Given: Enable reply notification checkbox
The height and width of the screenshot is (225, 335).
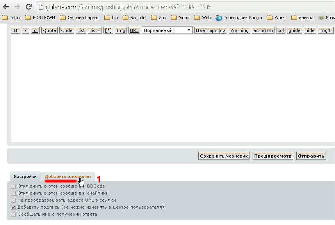Looking at the screenshot, I should (x=14, y=214).
